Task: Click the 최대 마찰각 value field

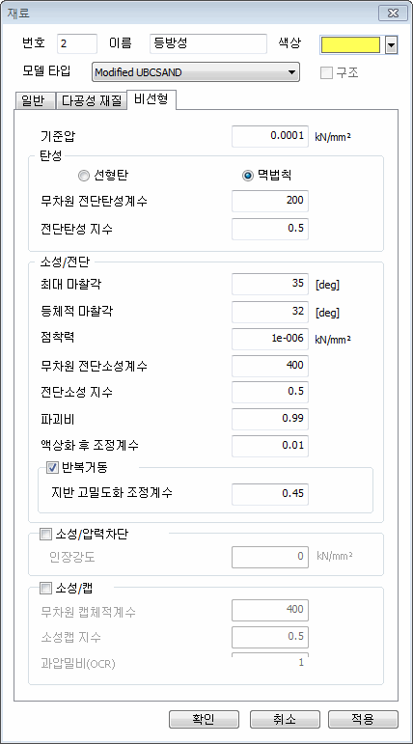Action: tap(270, 285)
